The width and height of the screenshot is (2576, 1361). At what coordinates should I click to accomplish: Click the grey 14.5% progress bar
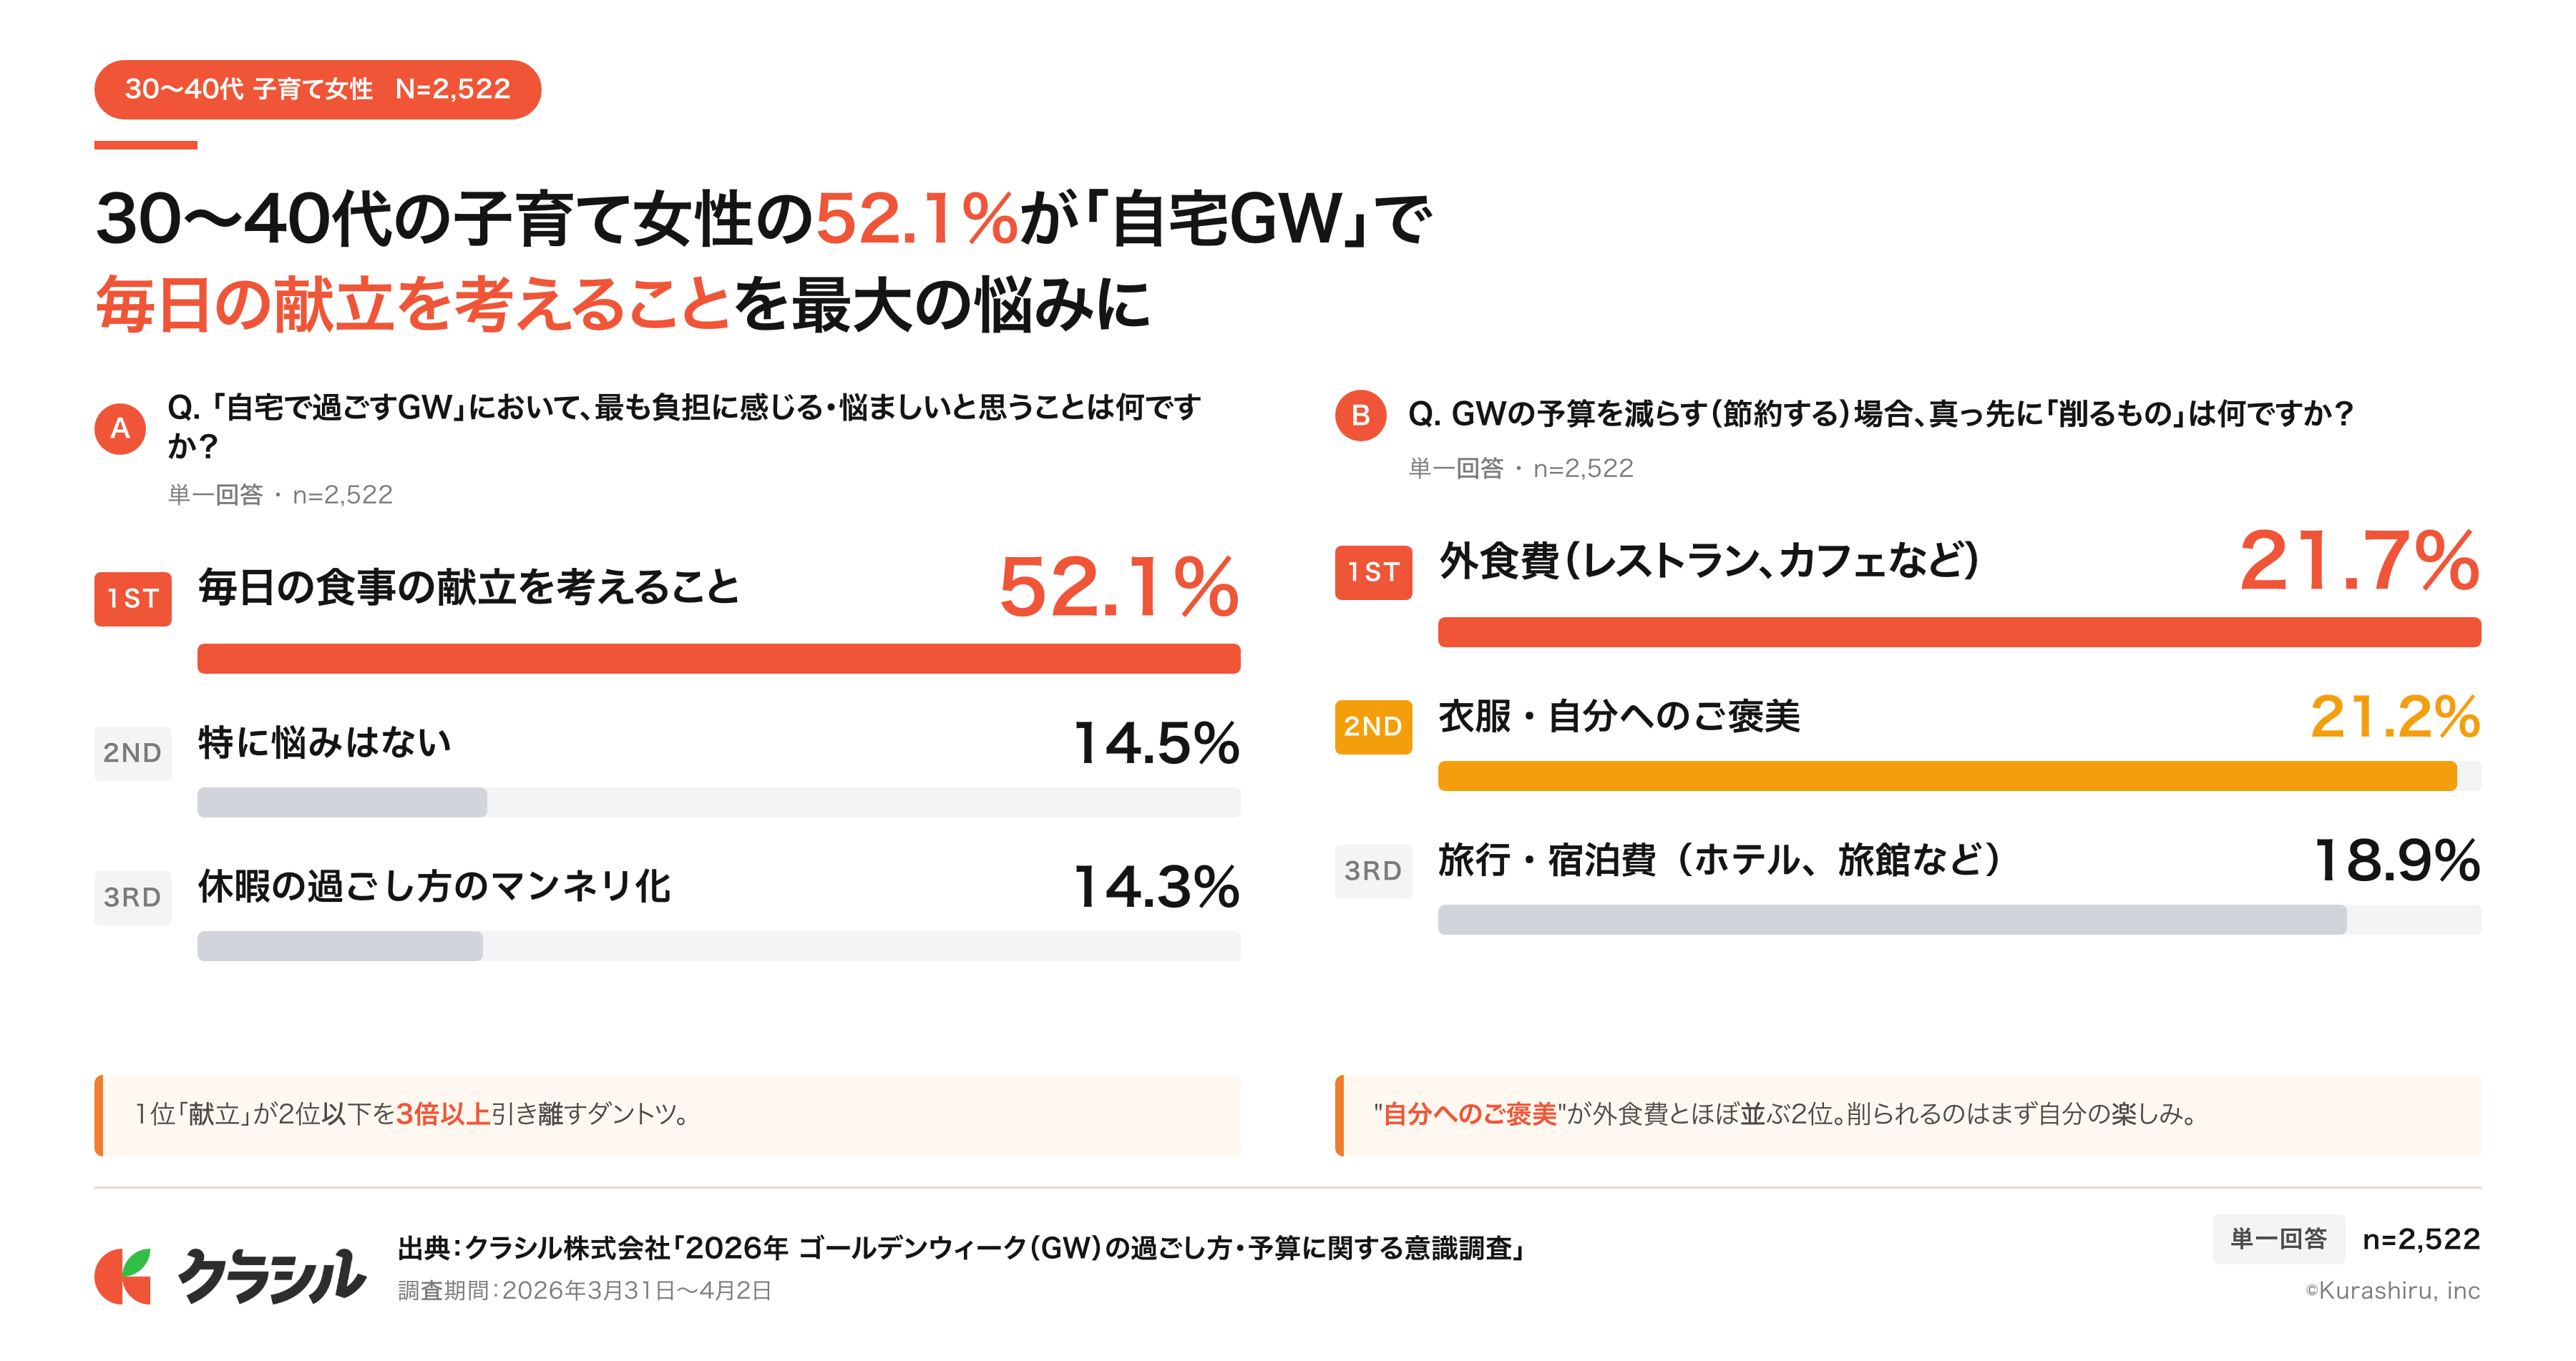point(342,802)
